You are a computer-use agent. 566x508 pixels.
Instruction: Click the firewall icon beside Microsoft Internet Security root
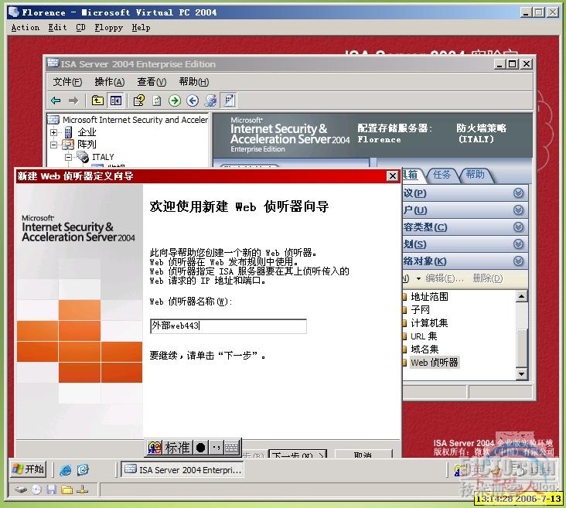[x=53, y=120]
